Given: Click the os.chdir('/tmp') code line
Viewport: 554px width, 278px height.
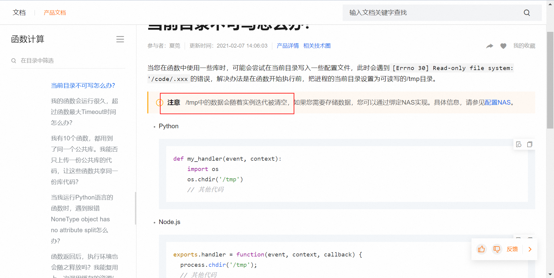Looking at the screenshot, I should (215, 179).
